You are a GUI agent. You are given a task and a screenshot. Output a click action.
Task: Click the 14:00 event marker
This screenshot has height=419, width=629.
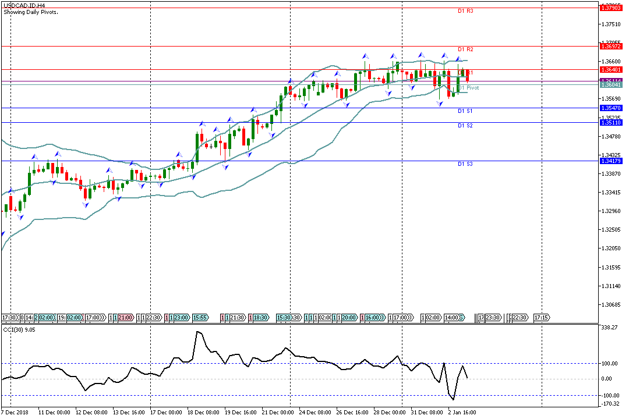(x=452, y=318)
